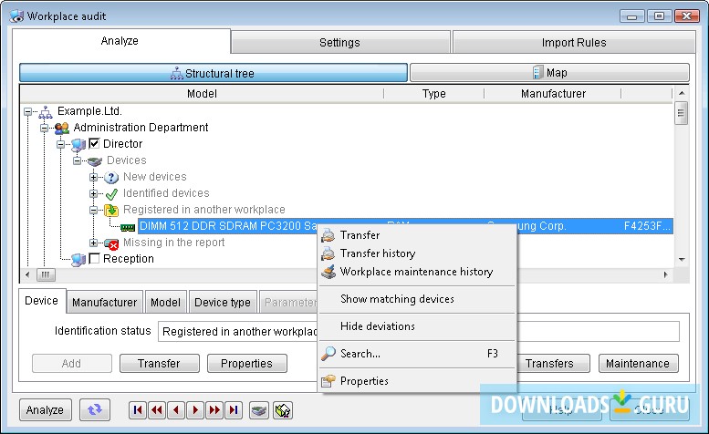Open the Model detail tab
This screenshot has width=709, height=434.
point(165,302)
